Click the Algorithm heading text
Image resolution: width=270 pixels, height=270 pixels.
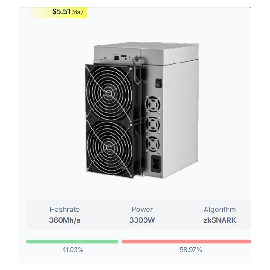click(x=220, y=210)
